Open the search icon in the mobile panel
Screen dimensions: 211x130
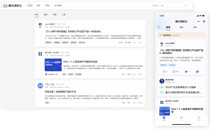point(159,27)
